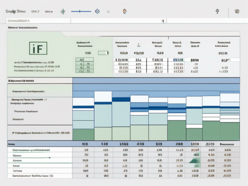
Task: Select the small circle radio button in the toolbar
Action: click(108, 12)
